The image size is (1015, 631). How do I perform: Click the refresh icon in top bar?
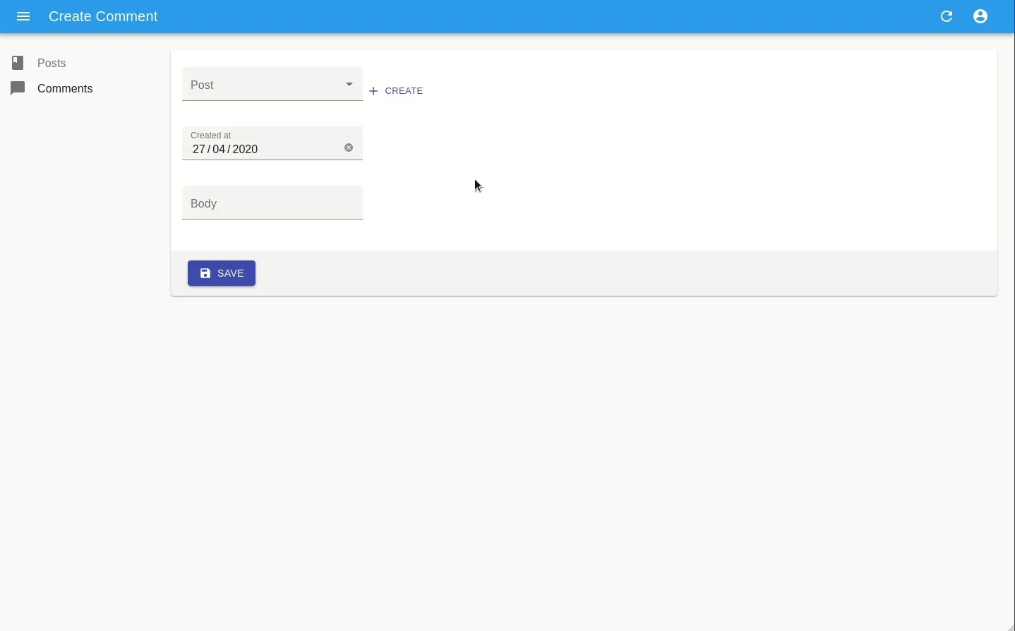point(947,16)
